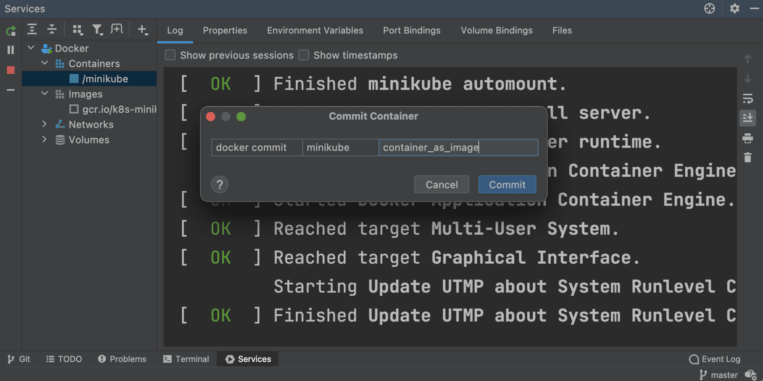Hide the Services tool window

(x=754, y=8)
